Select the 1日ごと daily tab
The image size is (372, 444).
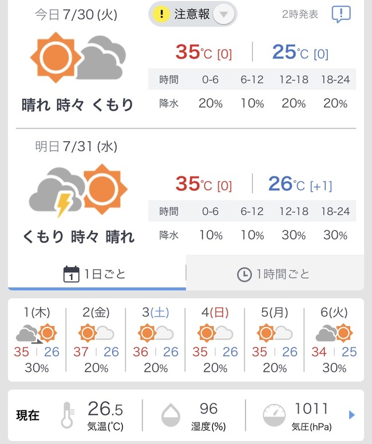coord(97,274)
